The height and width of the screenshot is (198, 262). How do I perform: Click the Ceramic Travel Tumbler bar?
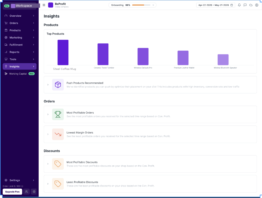[x=103, y=54]
